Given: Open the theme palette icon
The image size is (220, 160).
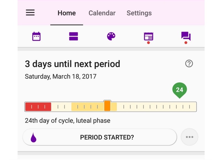Looking at the screenshot, I should click(111, 36).
